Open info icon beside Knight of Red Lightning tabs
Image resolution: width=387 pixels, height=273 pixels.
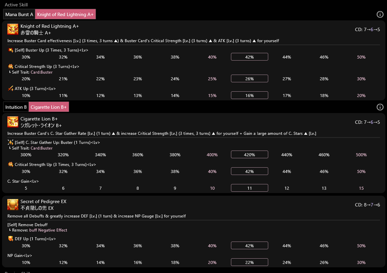[x=380, y=14]
